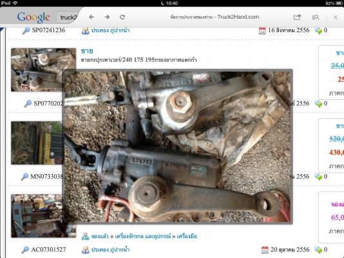Tap the Wi-Fi icon in status bar
The width and height of the screenshot is (344, 258).
pyautogui.click(x=15, y=3)
